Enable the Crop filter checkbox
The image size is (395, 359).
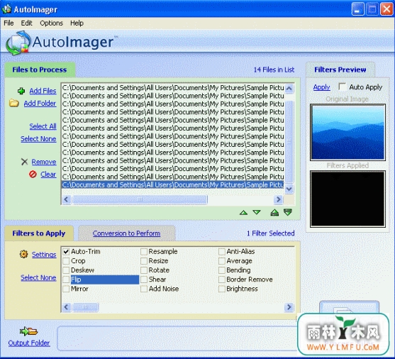66,261
